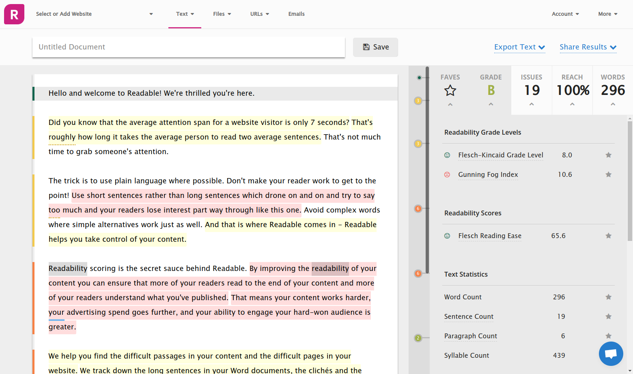Image resolution: width=633 pixels, height=374 pixels.
Task: Click the Readable R logo
Action: pyautogui.click(x=14, y=14)
